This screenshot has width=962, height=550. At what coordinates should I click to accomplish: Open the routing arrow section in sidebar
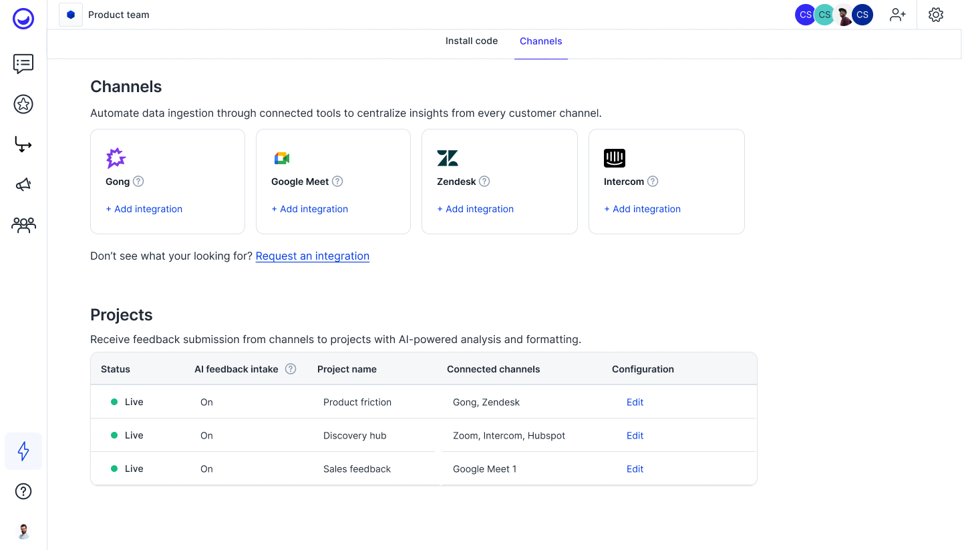[23, 144]
